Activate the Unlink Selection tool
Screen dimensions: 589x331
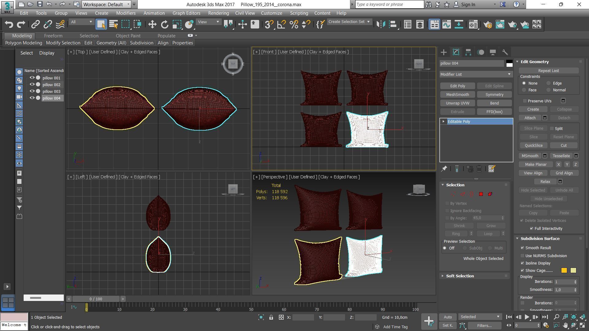click(48, 25)
